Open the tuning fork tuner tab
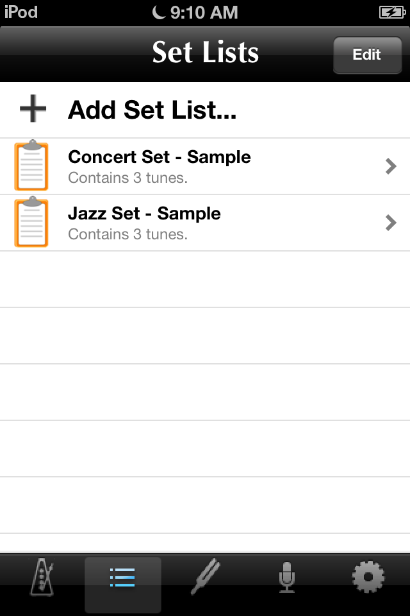This screenshot has width=410, height=616. pos(206,576)
